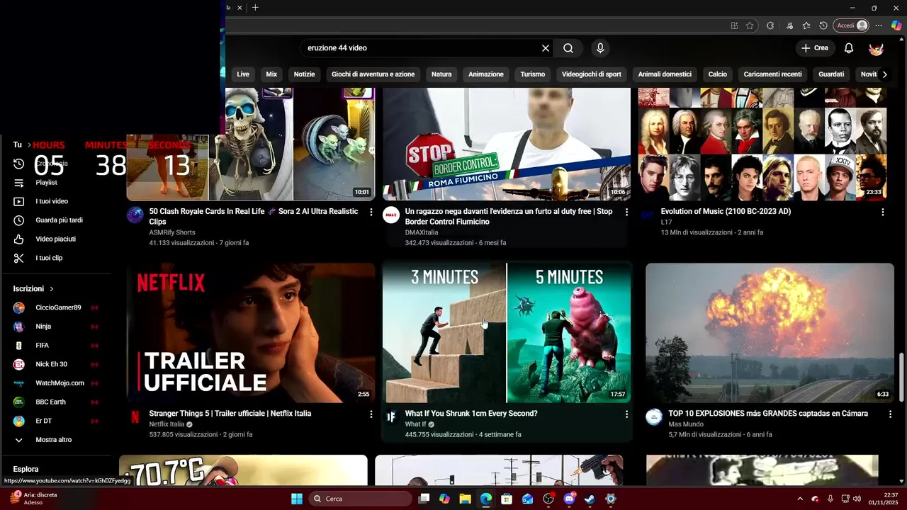The height and width of the screenshot is (510, 907).
Task: Add page to favorites with star icon
Action: click(750, 25)
